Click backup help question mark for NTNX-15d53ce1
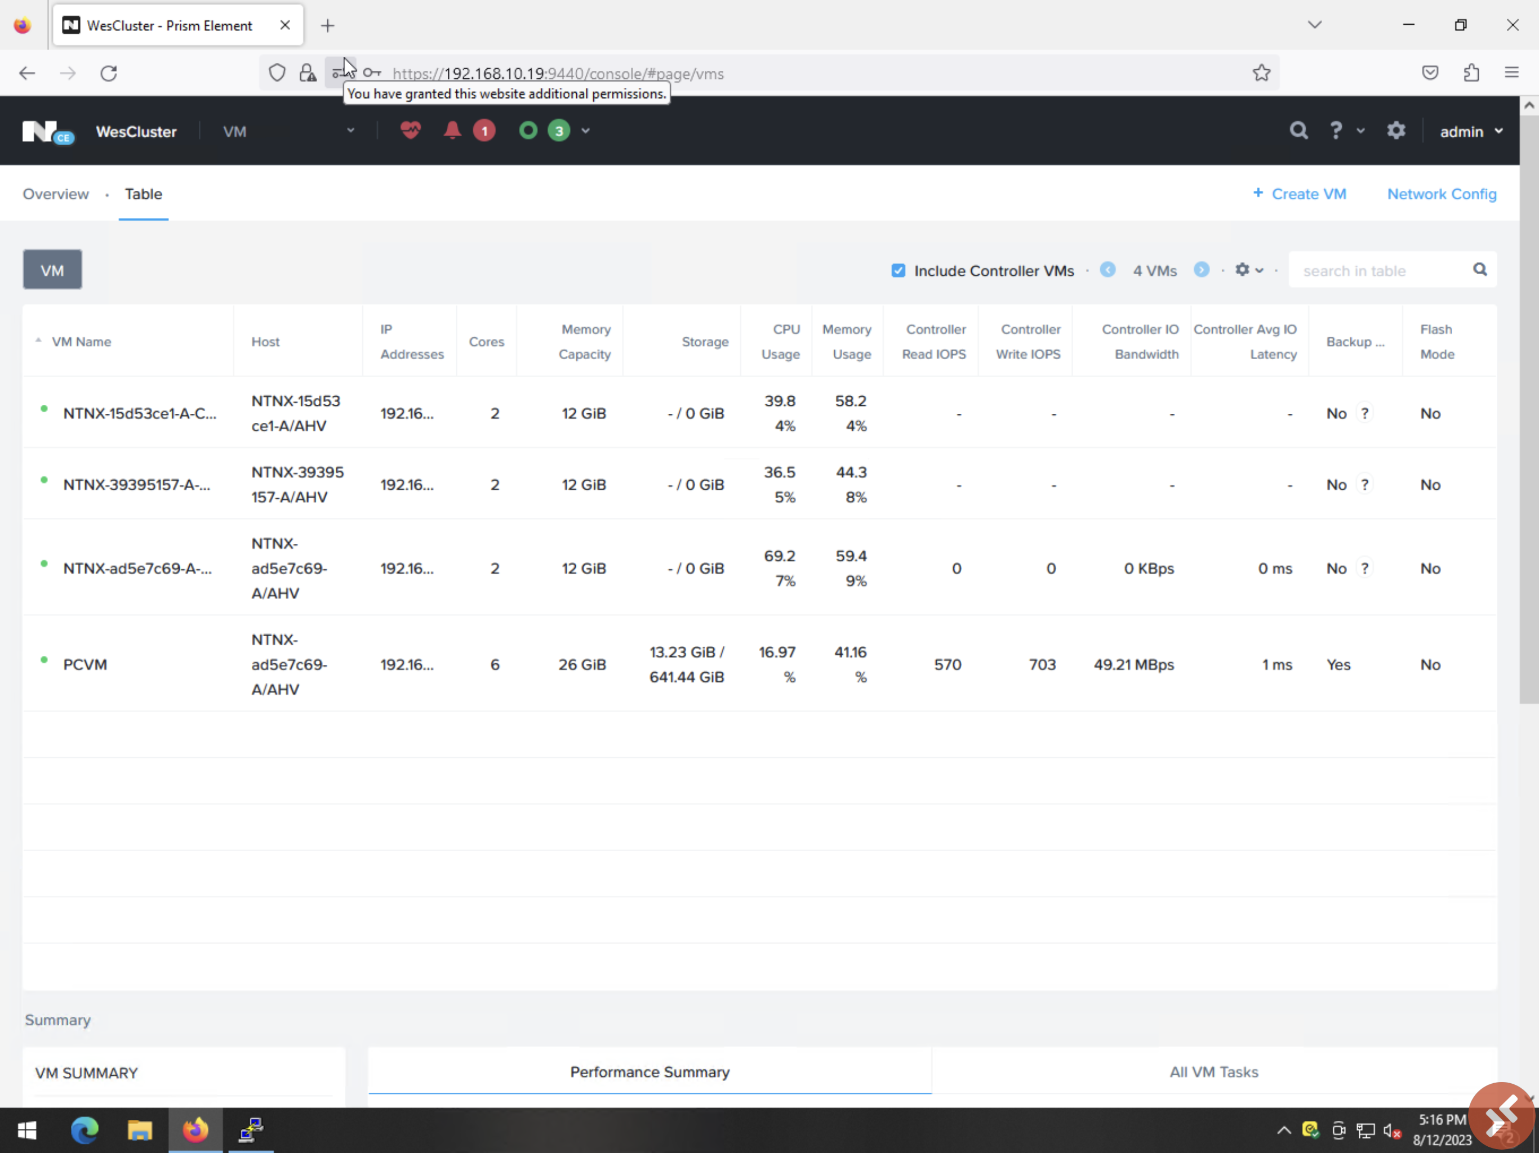The image size is (1539, 1153). (x=1365, y=414)
